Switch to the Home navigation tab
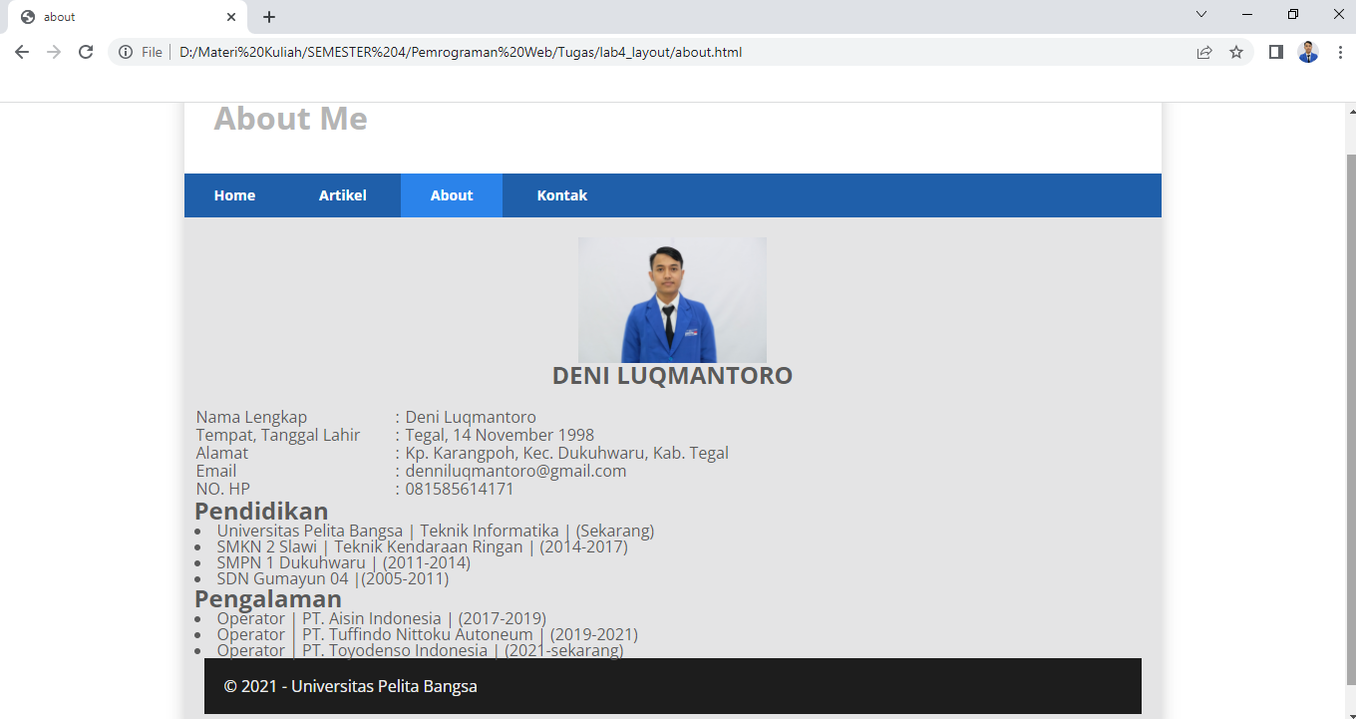Screen dimensions: 1356x719 tap(234, 194)
